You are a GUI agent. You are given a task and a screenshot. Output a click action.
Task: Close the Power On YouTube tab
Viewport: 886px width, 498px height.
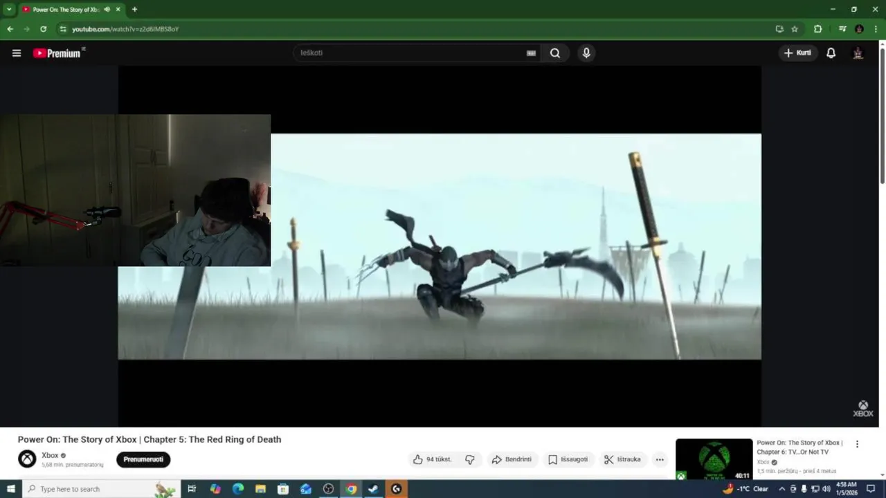120,10
